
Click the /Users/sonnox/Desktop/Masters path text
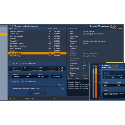(26, 26)
